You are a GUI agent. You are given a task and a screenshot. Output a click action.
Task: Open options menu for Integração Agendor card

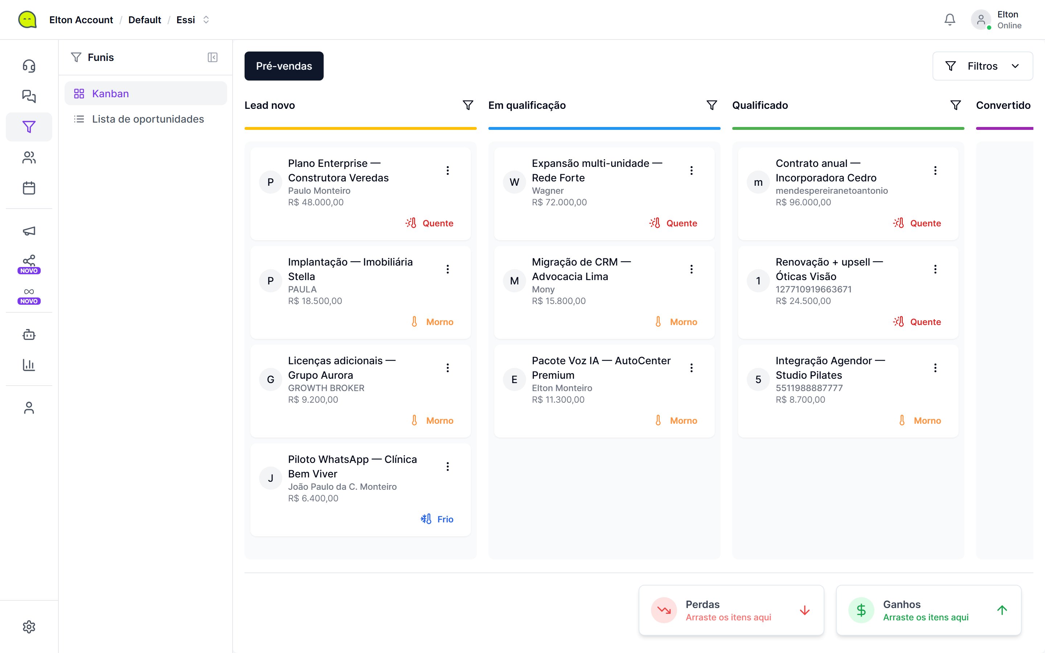pos(935,368)
